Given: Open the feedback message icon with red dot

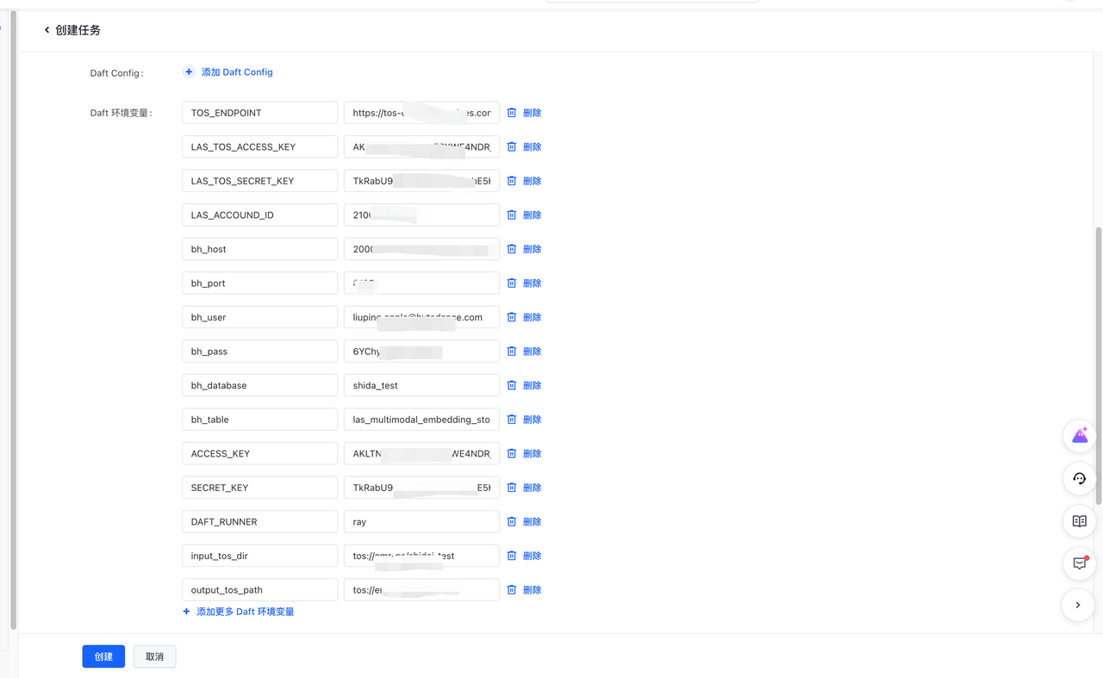Looking at the screenshot, I should pos(1080,563).
